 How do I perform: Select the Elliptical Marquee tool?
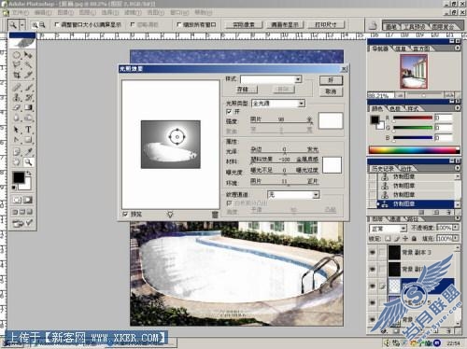(17, 55)
